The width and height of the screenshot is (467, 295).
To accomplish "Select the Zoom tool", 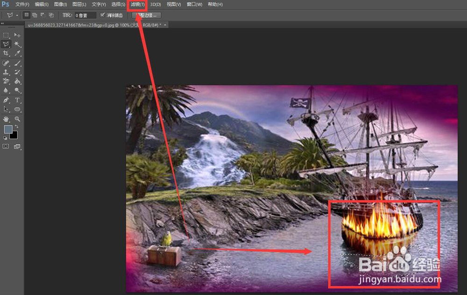I will [17, 119].
